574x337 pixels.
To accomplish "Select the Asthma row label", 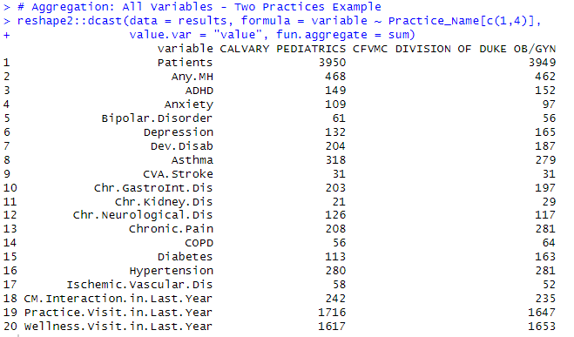I will tap(192, 160).
